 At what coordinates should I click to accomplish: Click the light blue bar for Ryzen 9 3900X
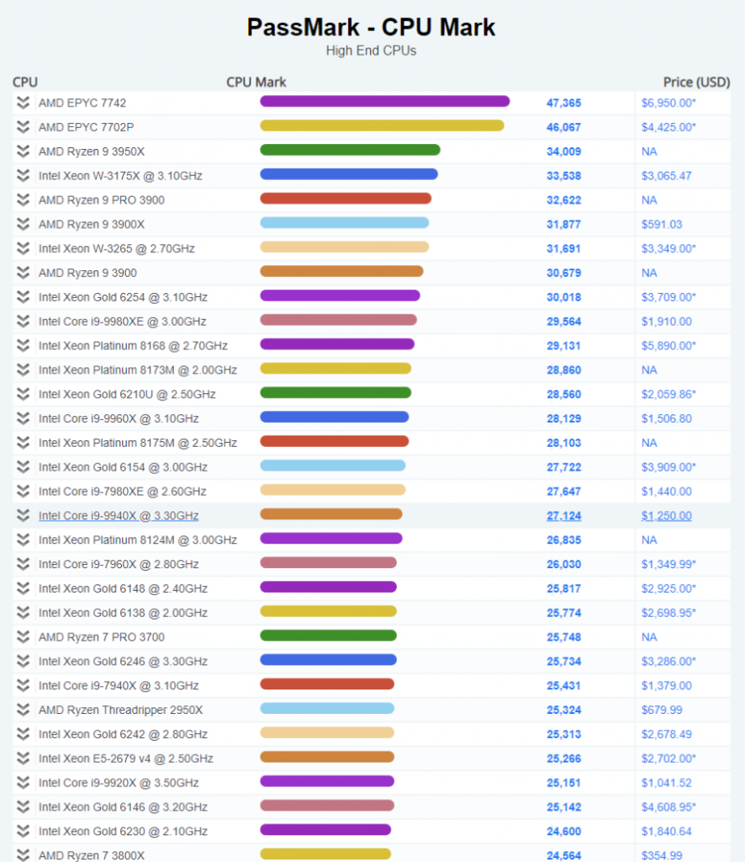(344, 222)
